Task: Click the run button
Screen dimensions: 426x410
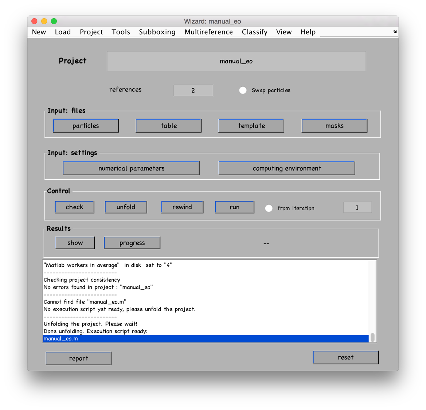Action: tap(235, 207)
